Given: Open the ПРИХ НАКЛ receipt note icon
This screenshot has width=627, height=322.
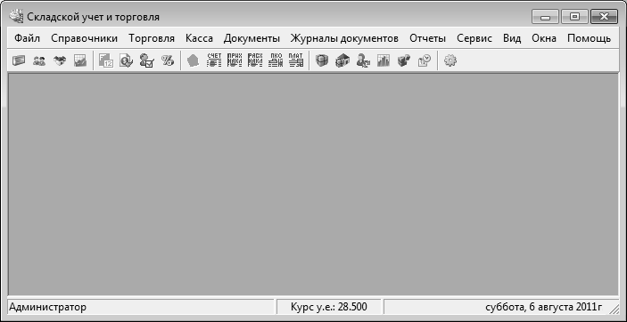Looking at the screenshot, I should click(x=235, y=60).
